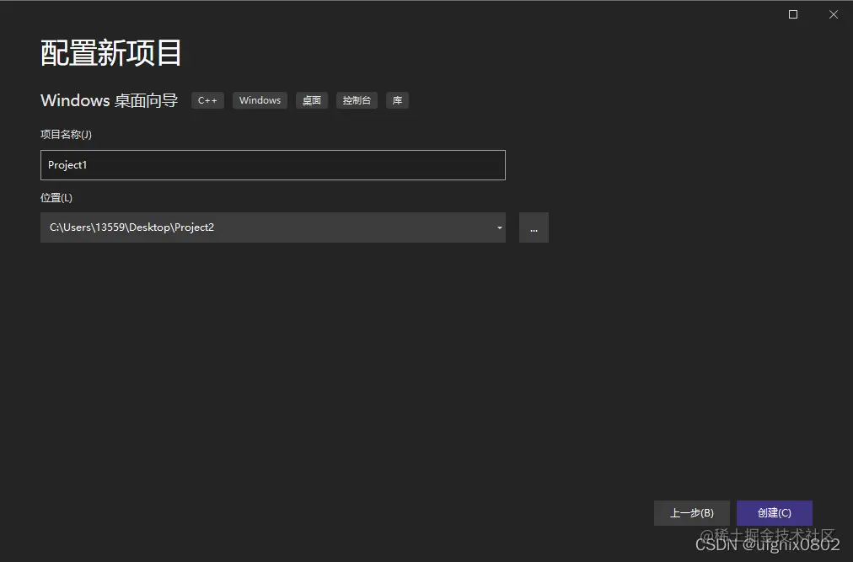853x562 pixels.
Task: Open the location history via dropdown arrow
Action: [498, 227]
